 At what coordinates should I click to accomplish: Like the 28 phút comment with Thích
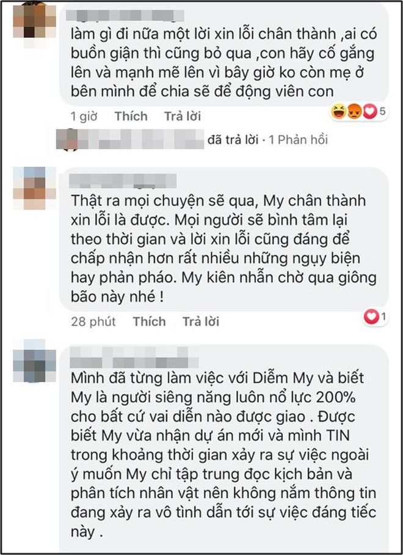[149, 322]
